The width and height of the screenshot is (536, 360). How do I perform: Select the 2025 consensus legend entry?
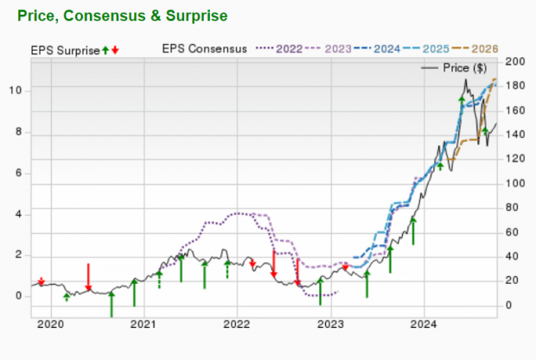426,49
